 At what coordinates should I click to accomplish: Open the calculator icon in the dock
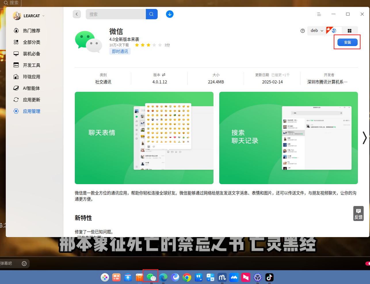click(x=210, y=277)
